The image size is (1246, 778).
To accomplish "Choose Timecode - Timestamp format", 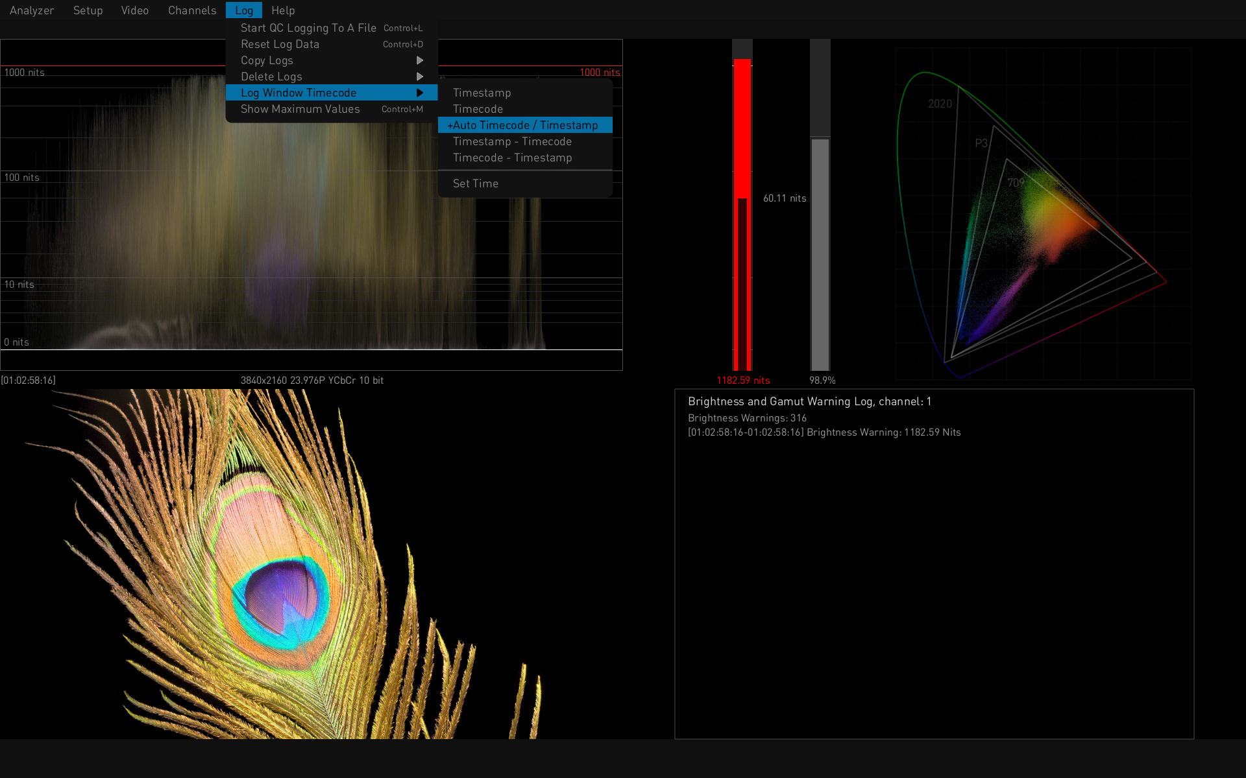I will coord(512,158).
